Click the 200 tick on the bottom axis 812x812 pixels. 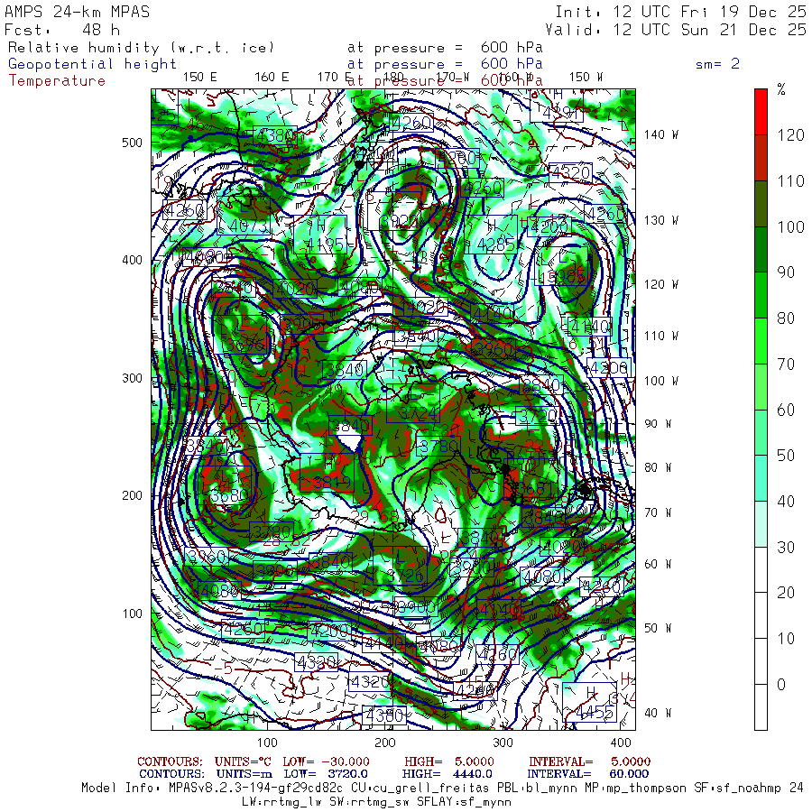[384, 743]
